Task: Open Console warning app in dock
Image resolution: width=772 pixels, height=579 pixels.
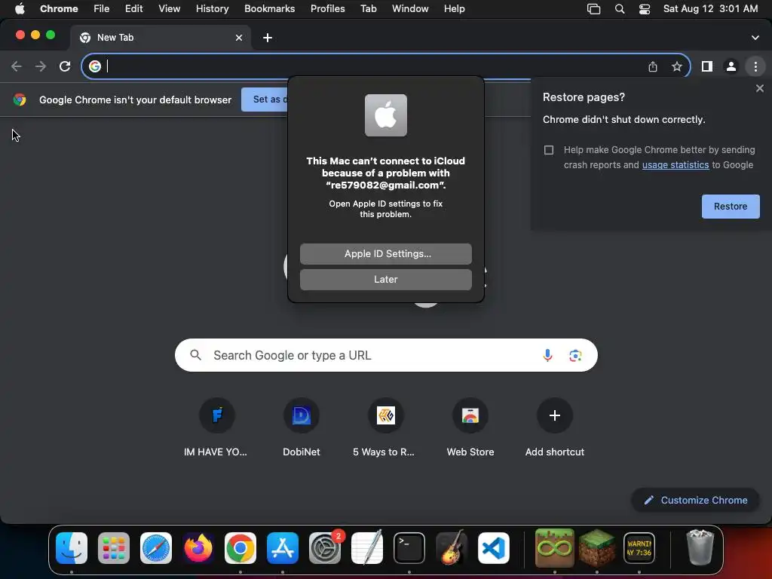Action: point(639,548)
